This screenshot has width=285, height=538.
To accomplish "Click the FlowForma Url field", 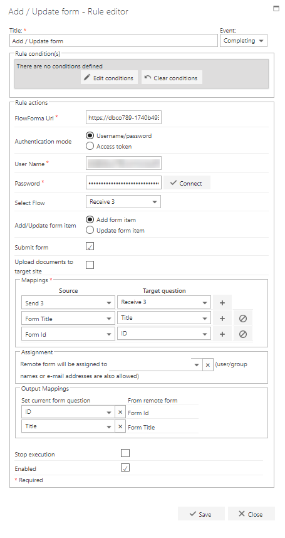I will pyautogui.click(x=123, y=118).
